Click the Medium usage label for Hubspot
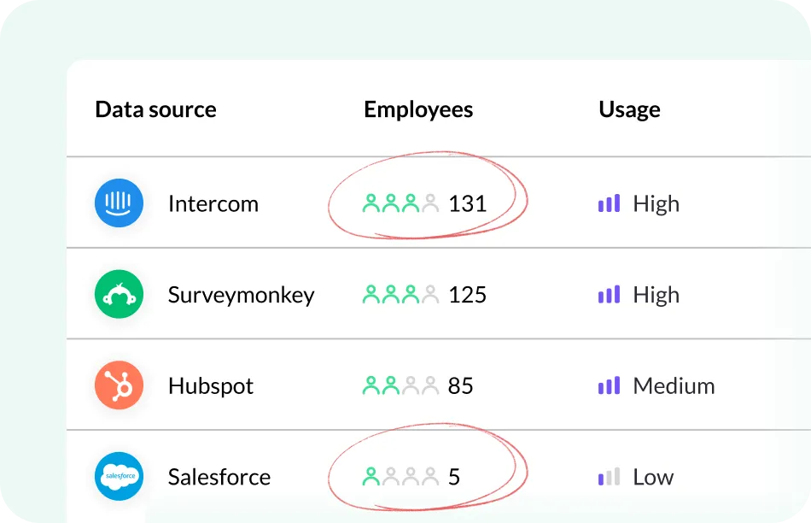The width and height of the screenshot is (811, 523). point(674,385)
